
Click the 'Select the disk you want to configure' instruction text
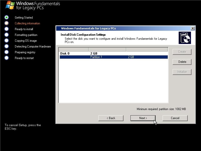tap(116, 40)
